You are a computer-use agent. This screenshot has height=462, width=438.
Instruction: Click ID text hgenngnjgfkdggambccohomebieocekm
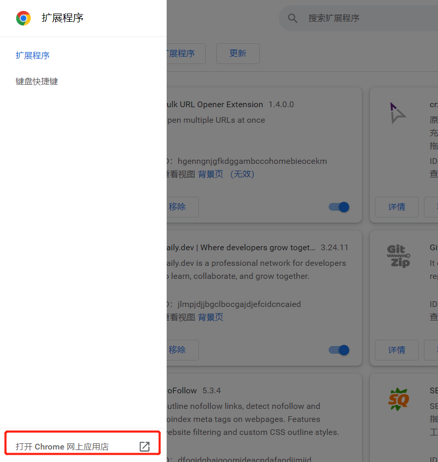tap(252, 161)
